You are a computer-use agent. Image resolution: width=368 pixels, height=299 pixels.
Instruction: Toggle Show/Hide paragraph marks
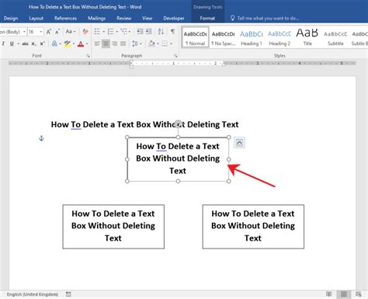pos(172,32)
